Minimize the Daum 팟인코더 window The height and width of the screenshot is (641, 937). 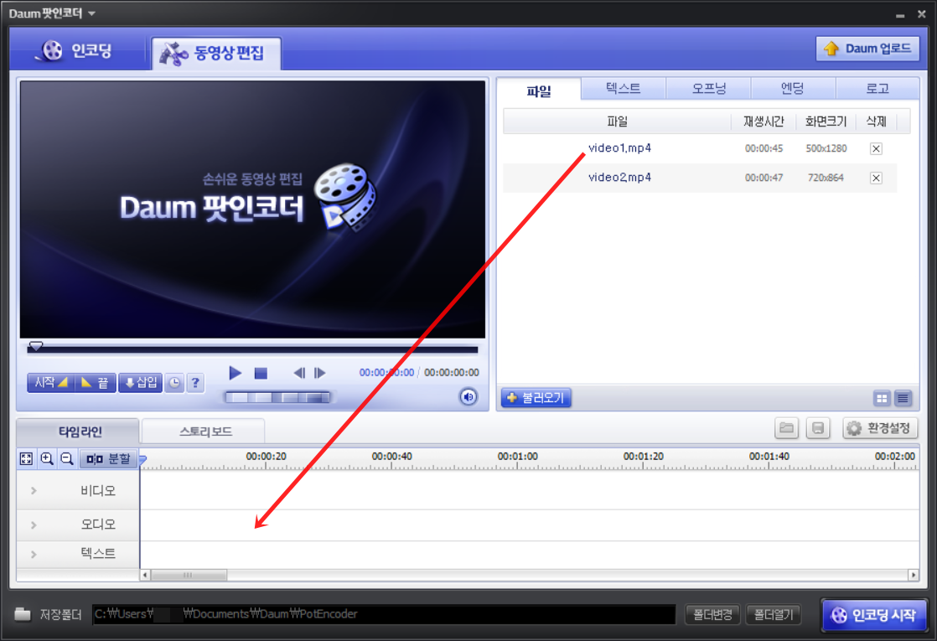click(900, 14)
